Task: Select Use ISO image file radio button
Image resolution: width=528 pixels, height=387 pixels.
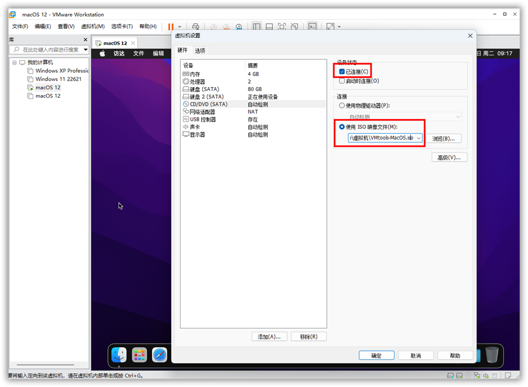Action: click(x=342, y=127)
